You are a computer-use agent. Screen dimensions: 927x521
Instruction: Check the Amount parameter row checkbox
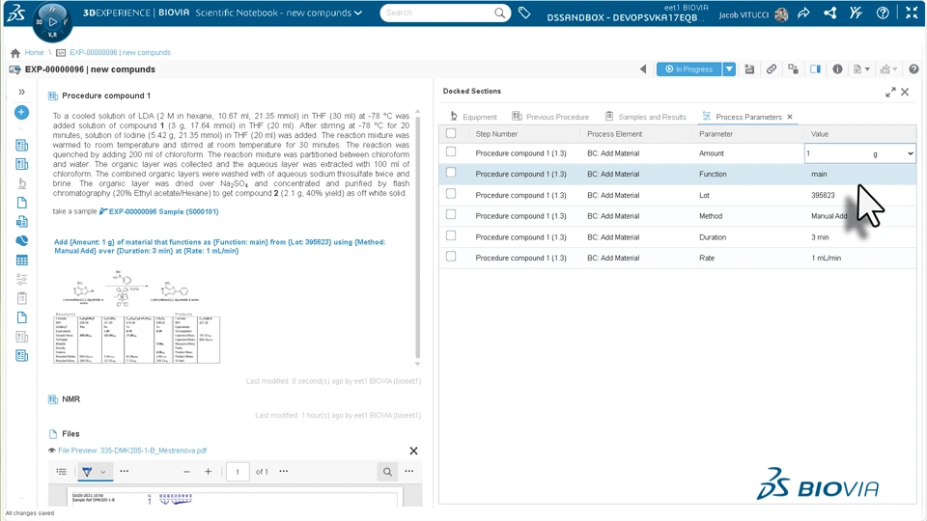pos(451,151)
